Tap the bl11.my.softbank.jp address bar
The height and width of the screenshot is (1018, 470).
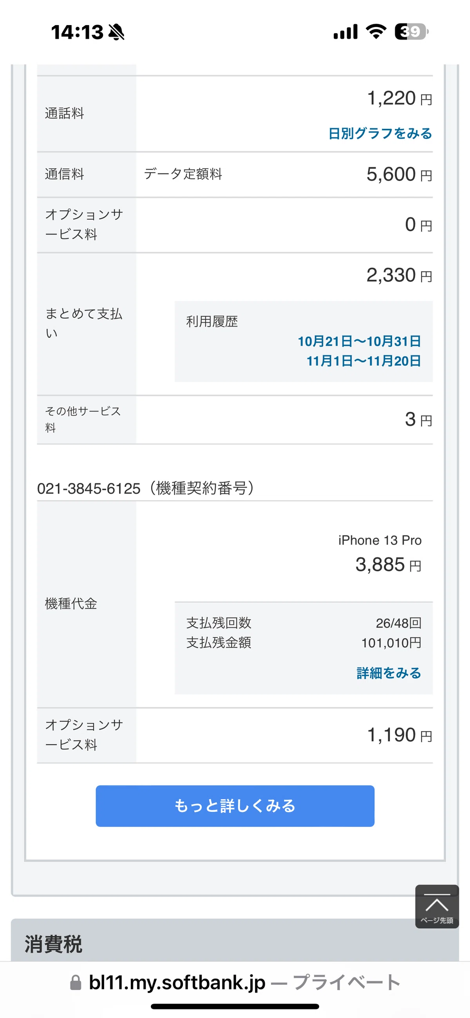pyautogui.click(x=235, y=982)
